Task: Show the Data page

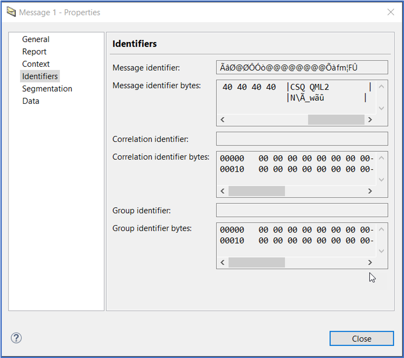Action: tap(31, 101)
